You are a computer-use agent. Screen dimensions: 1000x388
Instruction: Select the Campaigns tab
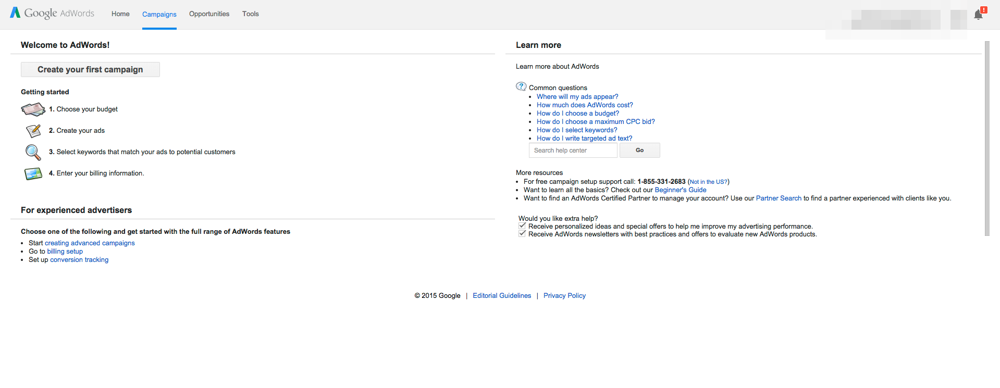[x=159, y=14]
